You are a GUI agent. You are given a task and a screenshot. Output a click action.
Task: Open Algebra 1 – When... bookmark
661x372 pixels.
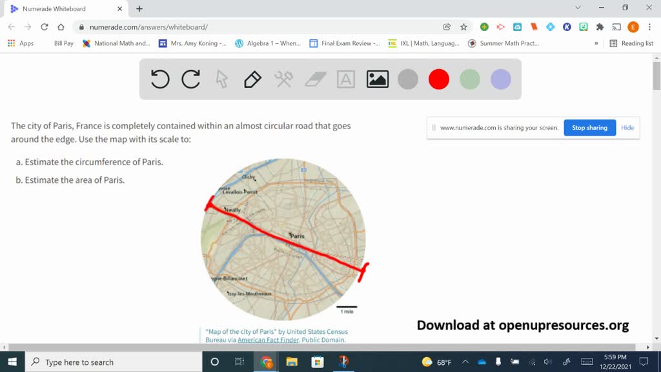[268, 43]
